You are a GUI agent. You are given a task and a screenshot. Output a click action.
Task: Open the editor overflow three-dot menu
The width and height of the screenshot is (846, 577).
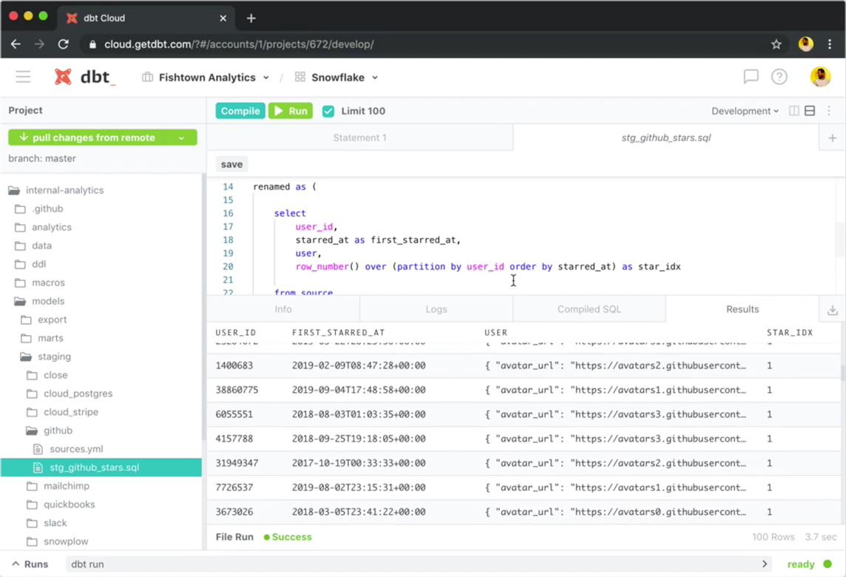coord(829,110)
